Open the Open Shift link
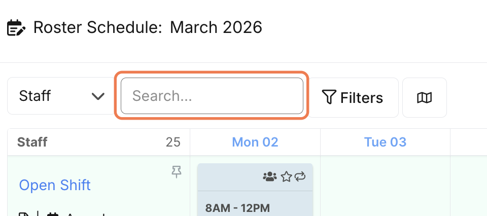Image resolution: width=487 pixels, height=216 pixels. click(x=55, y=185)
